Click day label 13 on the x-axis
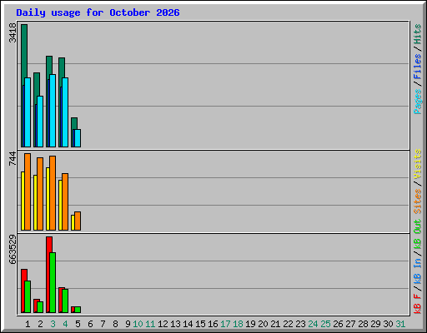Screen dimensions: 427x333 tap(175, 324)
